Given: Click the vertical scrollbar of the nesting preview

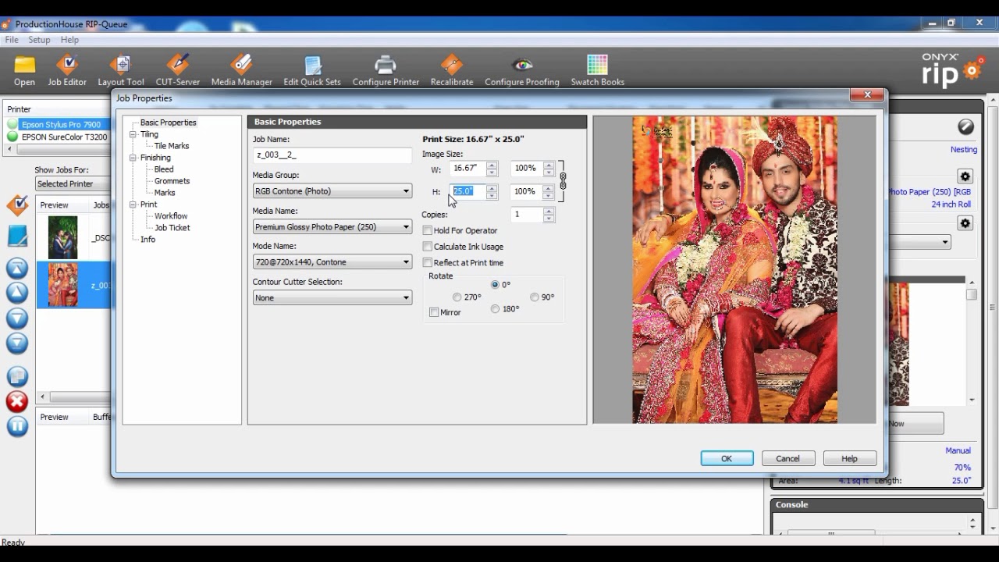Looking at the screenshot, I should click(x=972, y=340).
